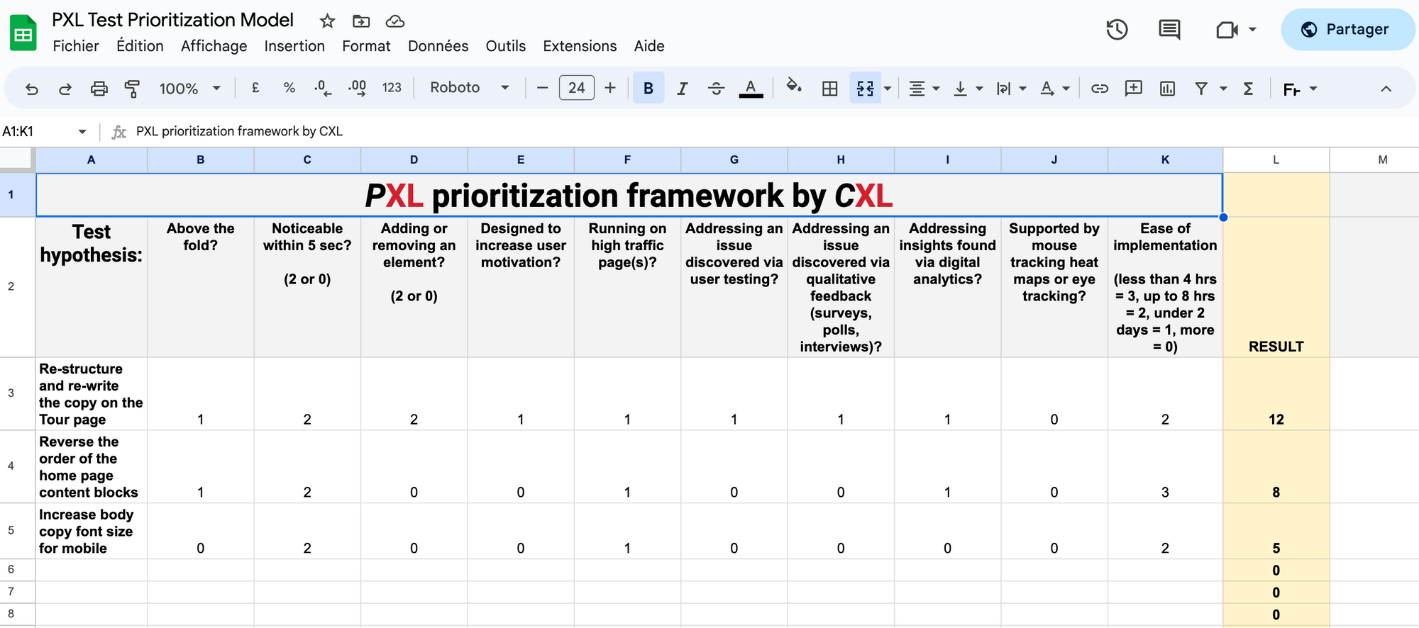Open text rotation dropdown

[1055, 89]
